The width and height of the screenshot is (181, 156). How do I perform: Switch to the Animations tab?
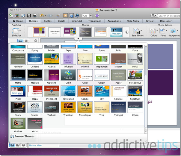(x=114, y=21)
